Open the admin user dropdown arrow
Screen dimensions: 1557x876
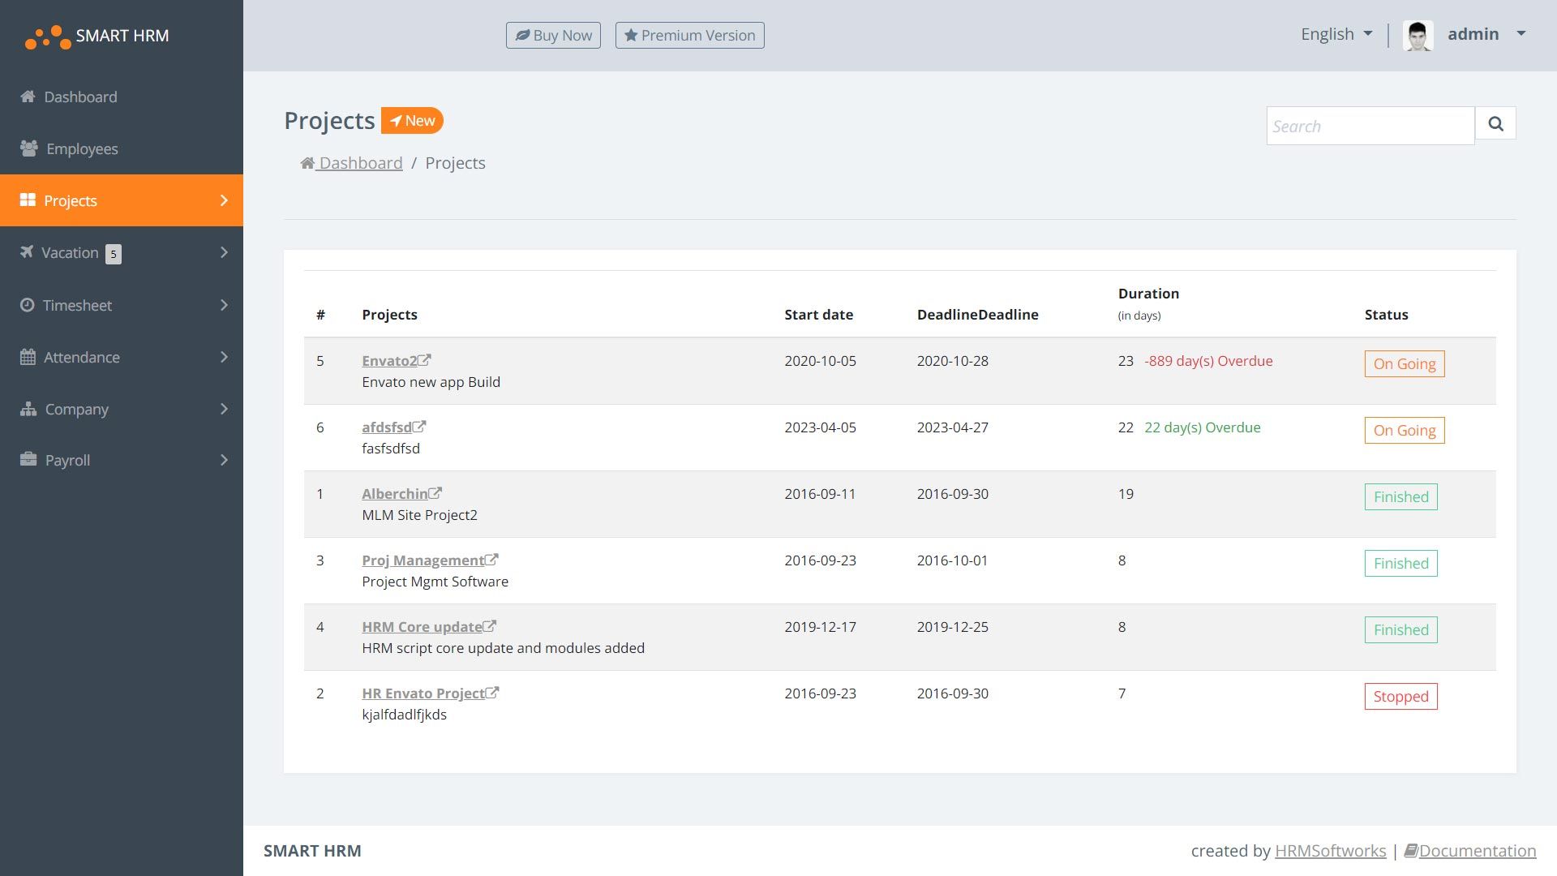tap(1521, 34)
